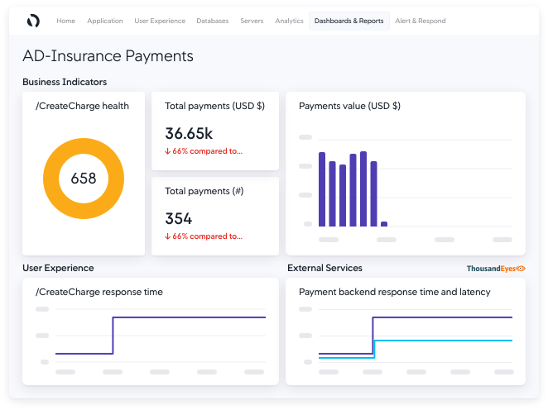Open the User Experience menu
This screenshot has height=410, width=548.
(160, 21)
